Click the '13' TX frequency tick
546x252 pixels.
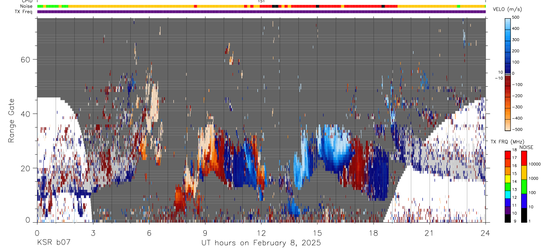pos(515,189)
